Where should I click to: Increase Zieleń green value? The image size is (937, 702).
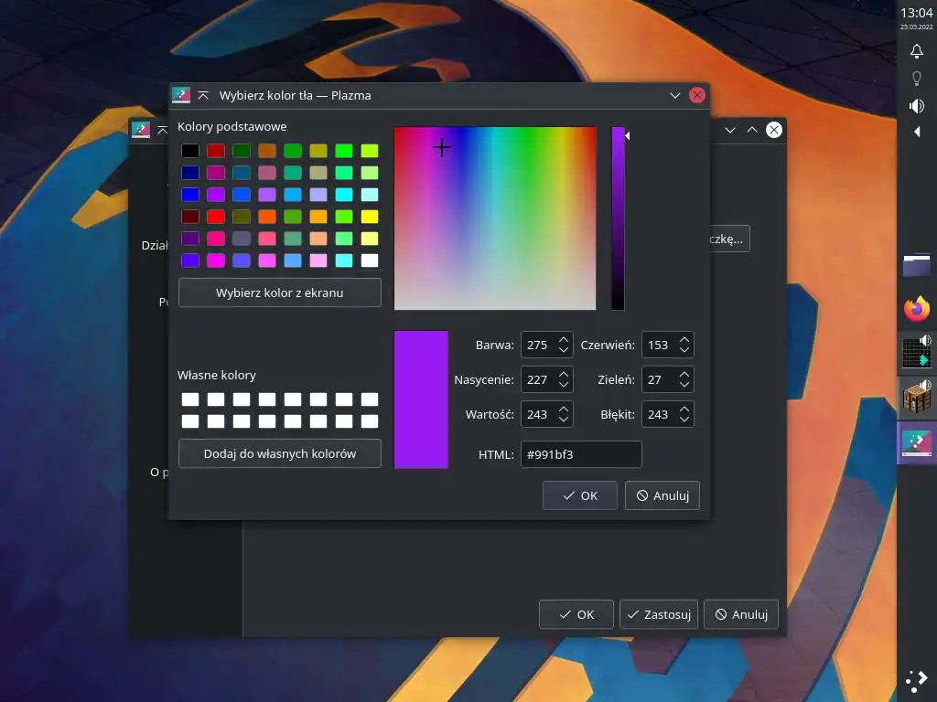(x=684, y=374)
